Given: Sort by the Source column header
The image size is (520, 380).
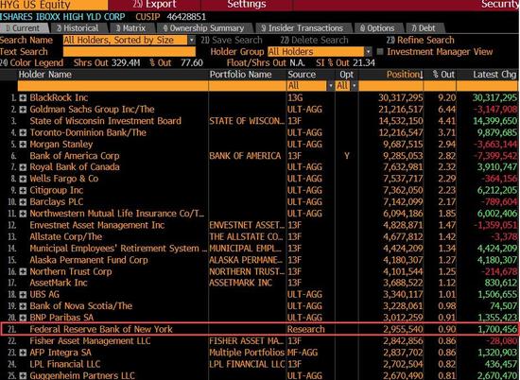Looking at the screenshot, I should (302, 75).
